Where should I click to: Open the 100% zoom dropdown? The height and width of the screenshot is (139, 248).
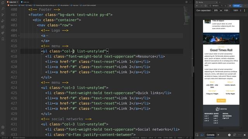pos(236,10)
